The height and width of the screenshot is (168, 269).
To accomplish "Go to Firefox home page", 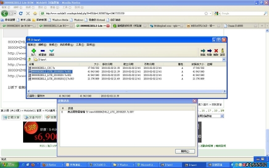I will (x=35, y=13).
